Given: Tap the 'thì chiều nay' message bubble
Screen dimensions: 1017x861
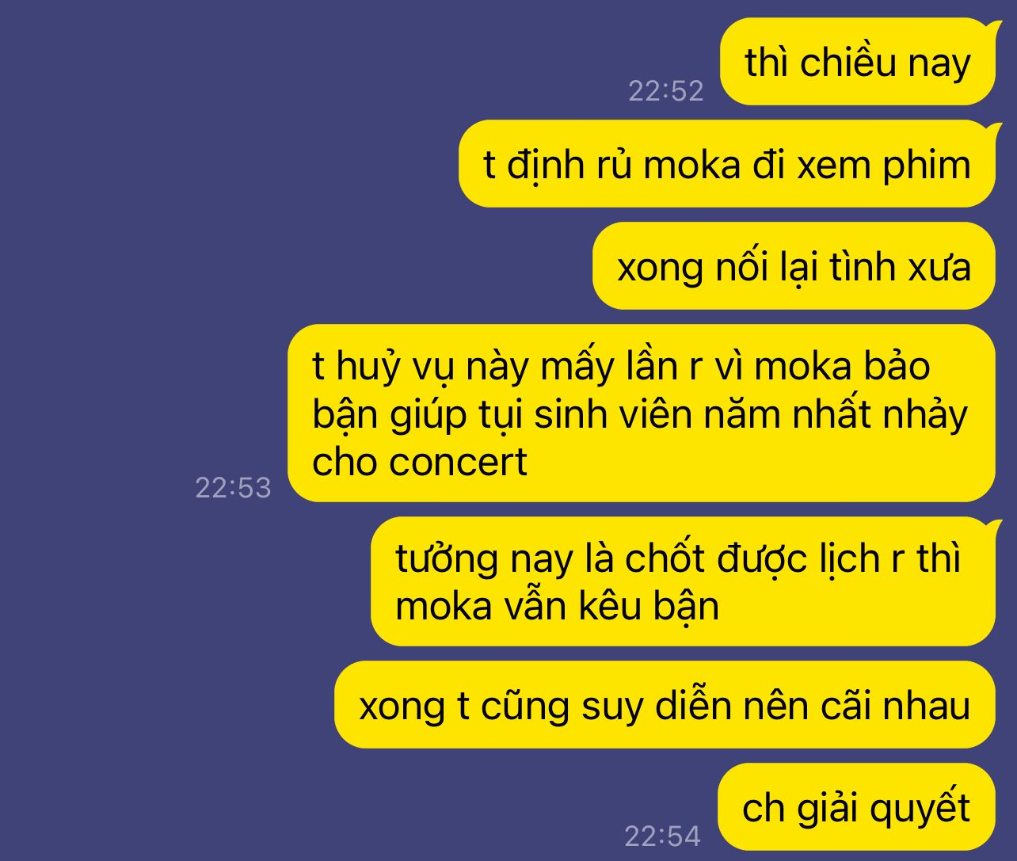Looking at the screenshot, I should click(857, 62).
